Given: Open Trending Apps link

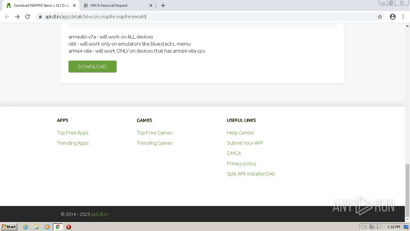Looking at the screenshot, I should tap(73, 143).
